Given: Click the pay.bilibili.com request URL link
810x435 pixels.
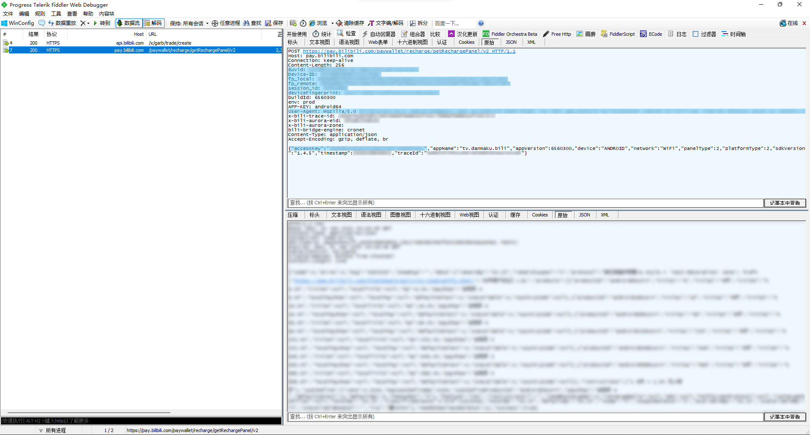Looking at the screenshot, I should tap(409, 51).
